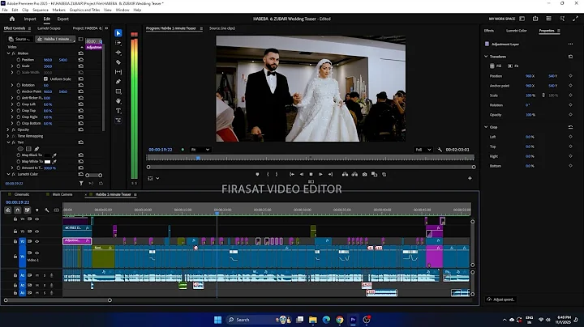Switch to Lumetri Color tab
The image size is (584, 327).
516,31
